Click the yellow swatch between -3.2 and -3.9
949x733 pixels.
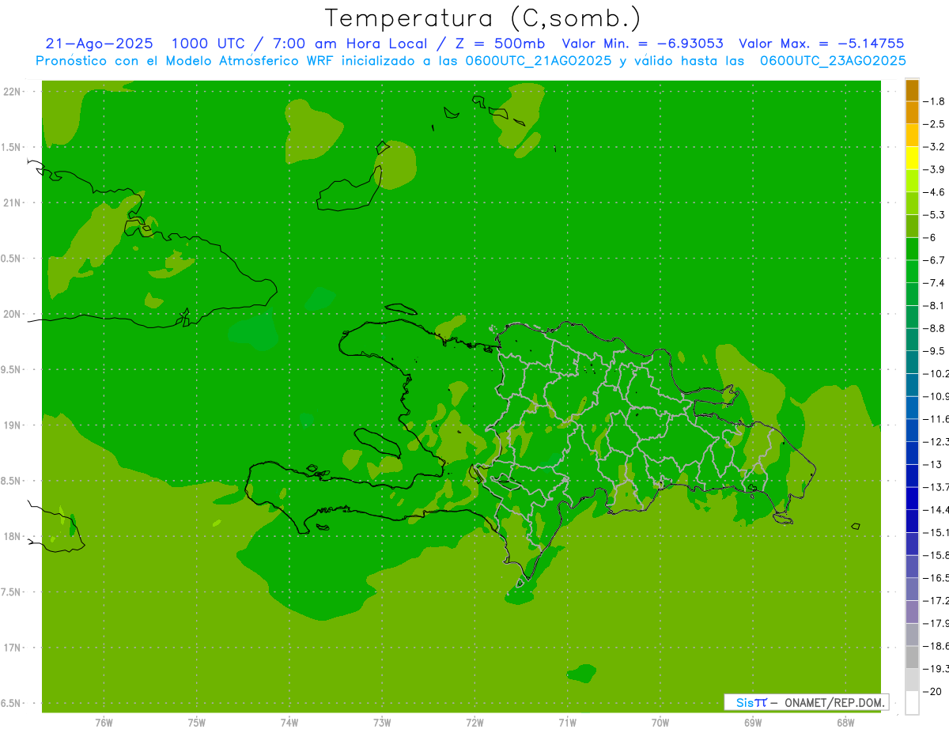pyautogui.click(x=912, y=158)
